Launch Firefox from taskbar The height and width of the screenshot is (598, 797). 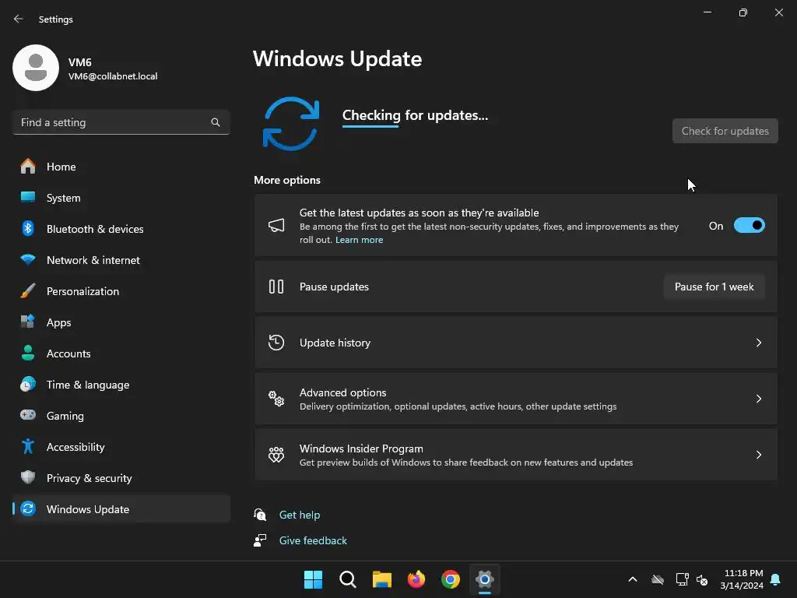pyautogui.click(x=416, y=579)
